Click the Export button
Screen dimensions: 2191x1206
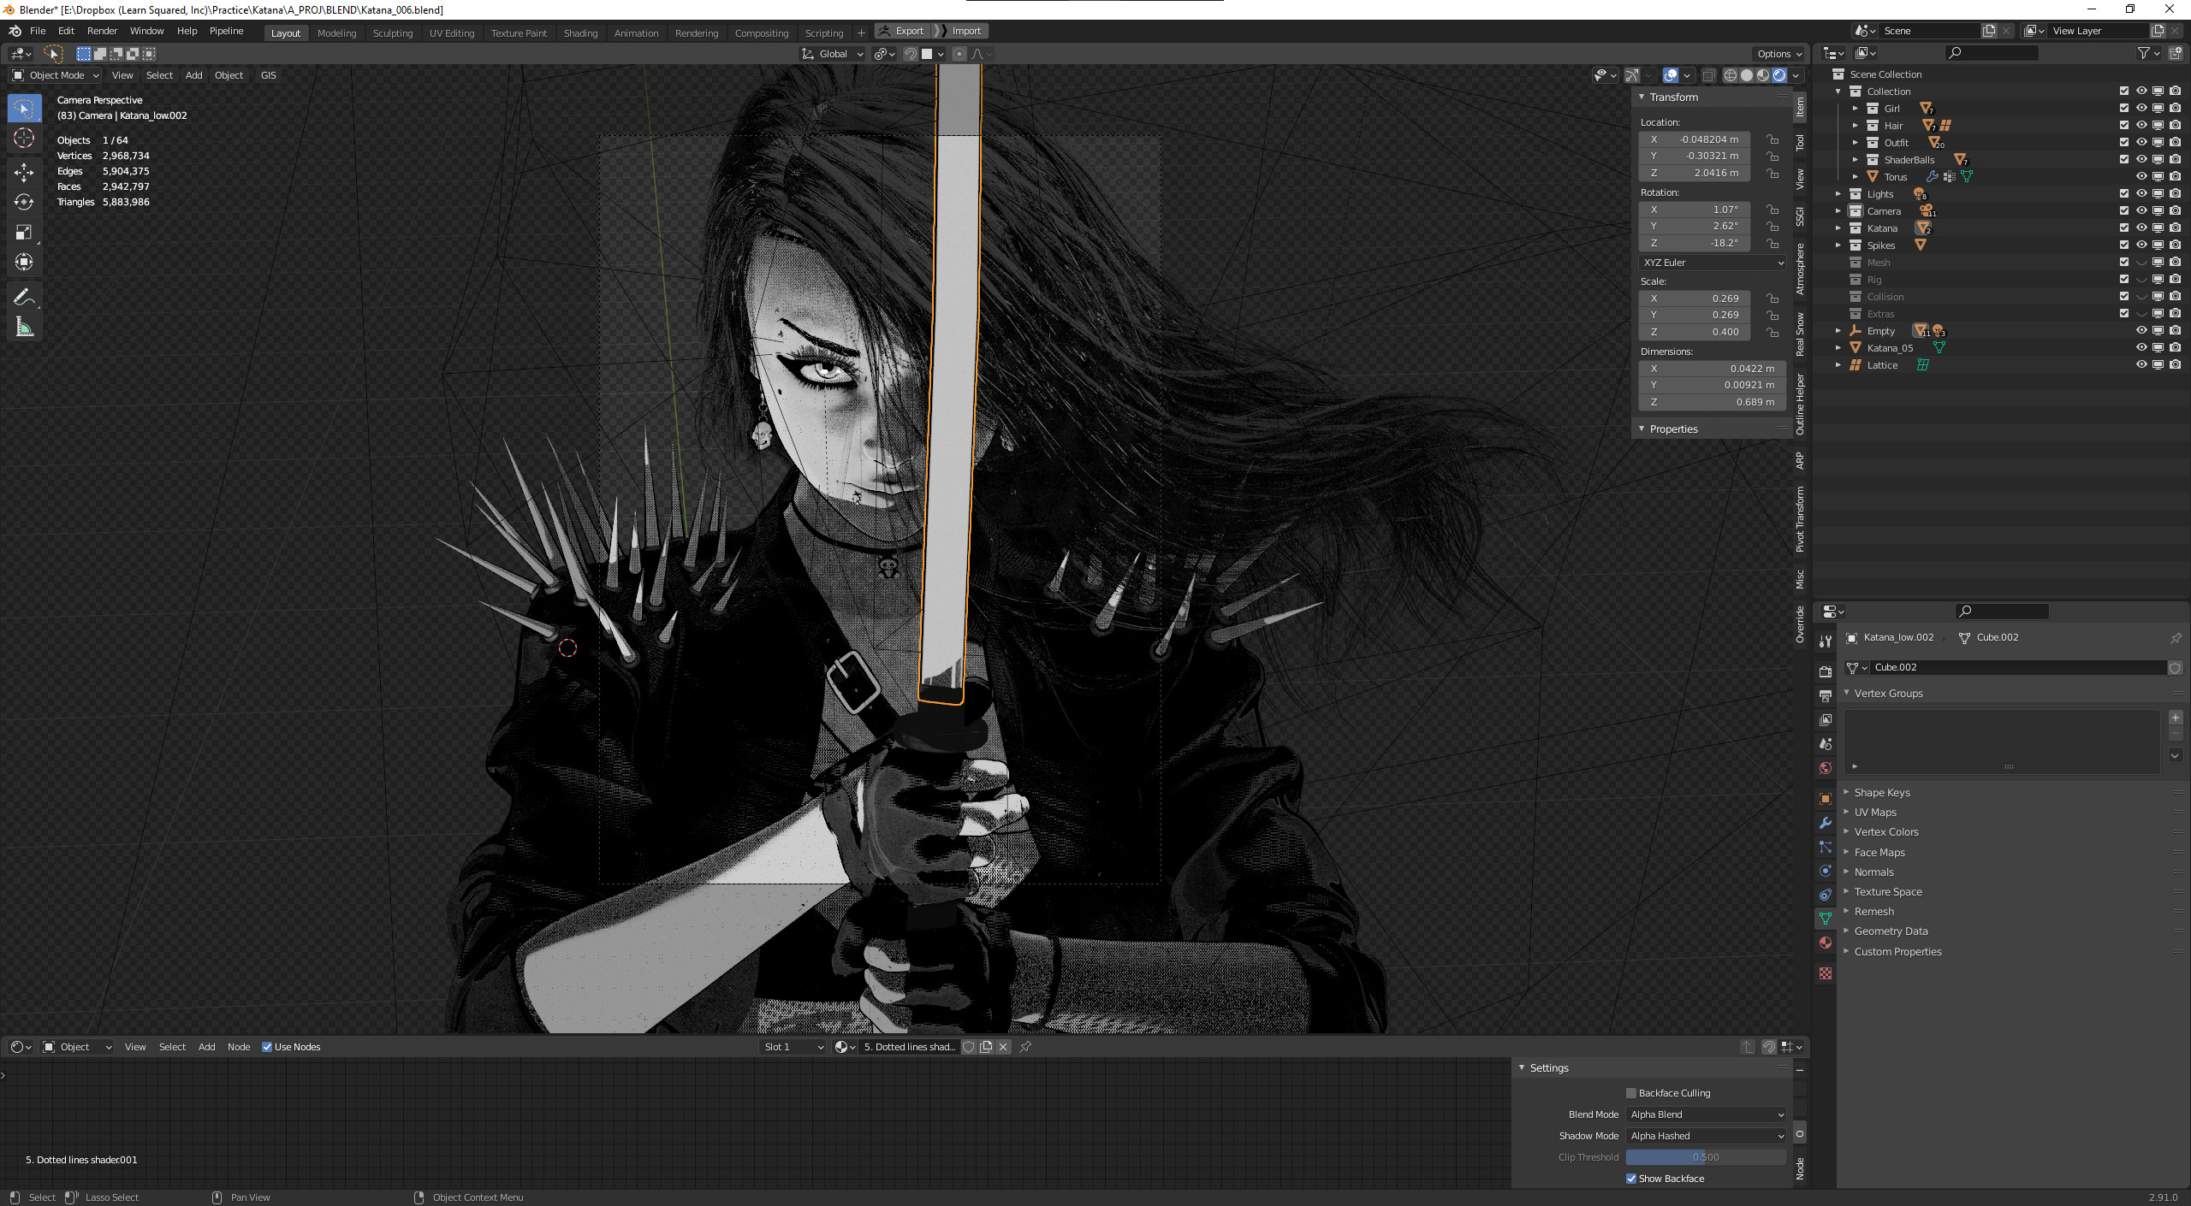coord(904,31)
